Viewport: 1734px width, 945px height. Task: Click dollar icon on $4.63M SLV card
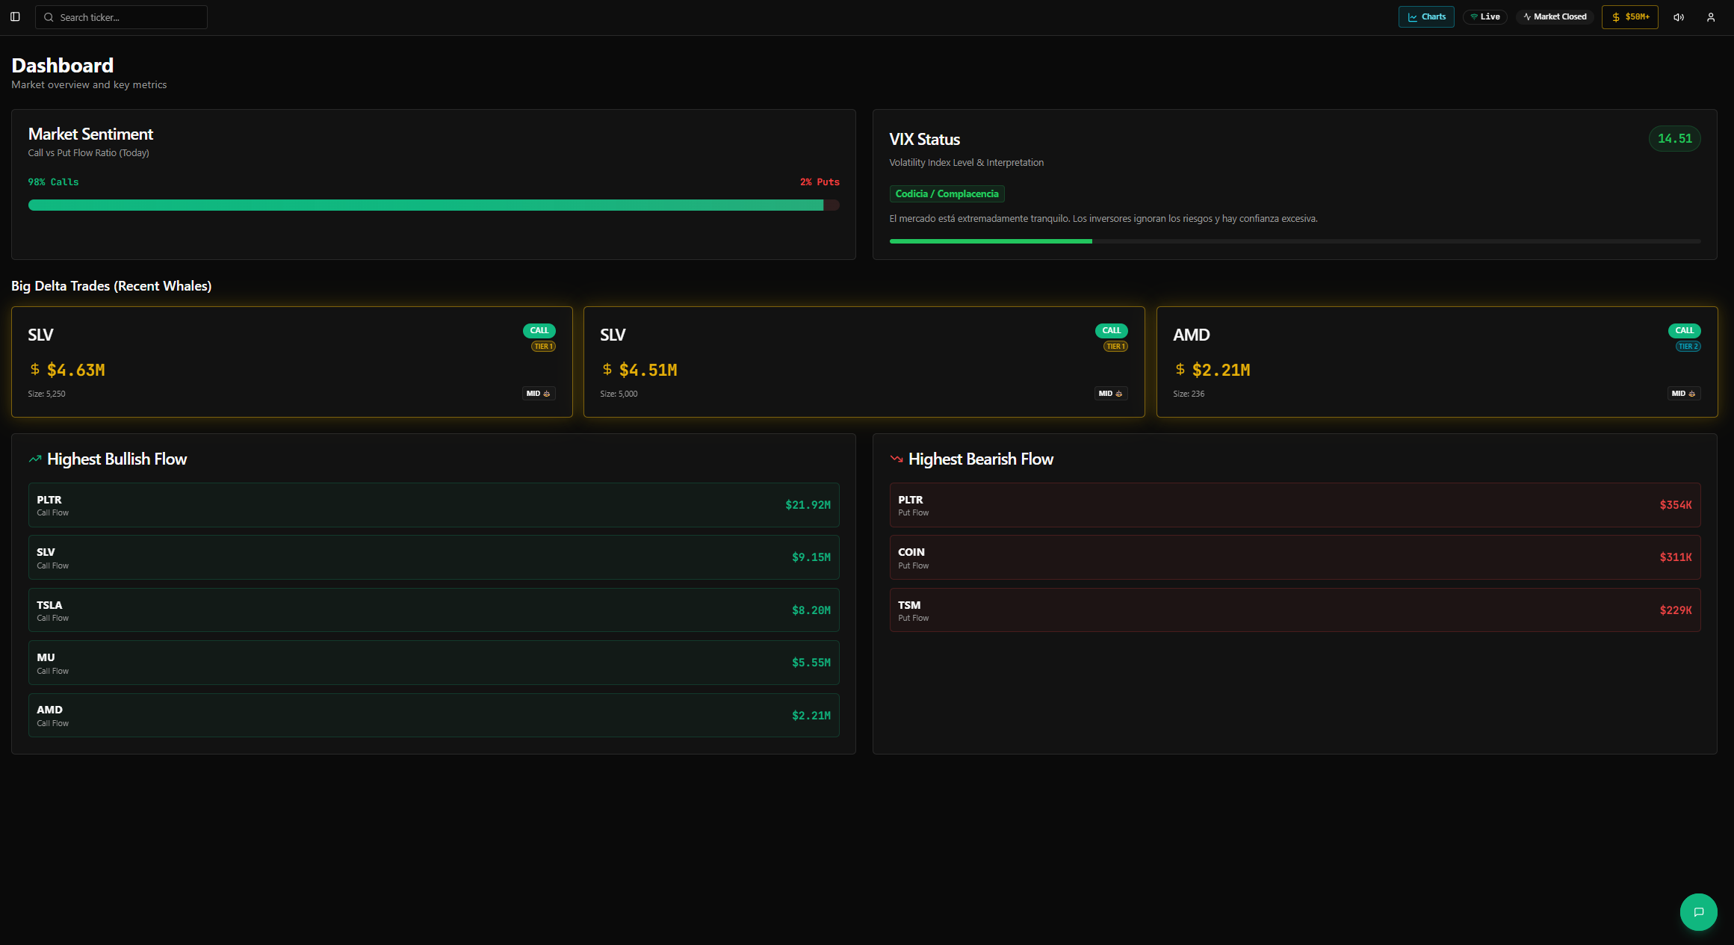pyautogui.click(x=35, y=369)
